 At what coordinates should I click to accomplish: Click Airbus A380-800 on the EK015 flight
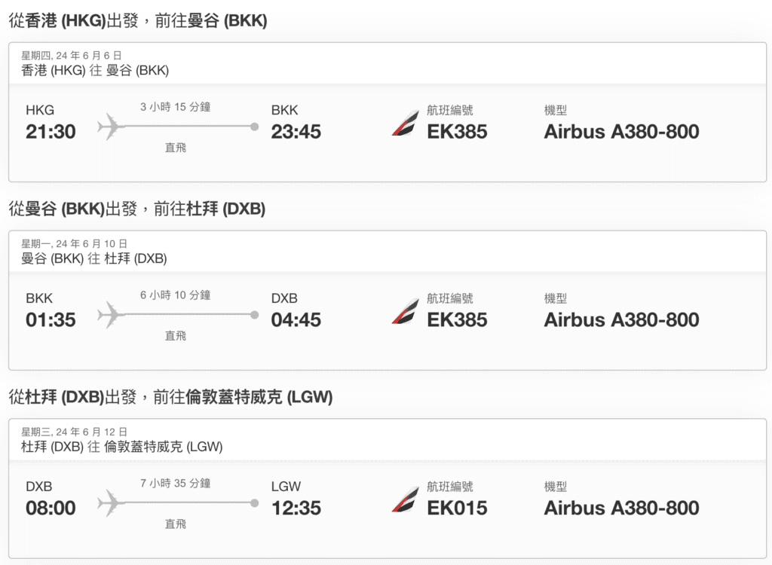click(621, 508)
